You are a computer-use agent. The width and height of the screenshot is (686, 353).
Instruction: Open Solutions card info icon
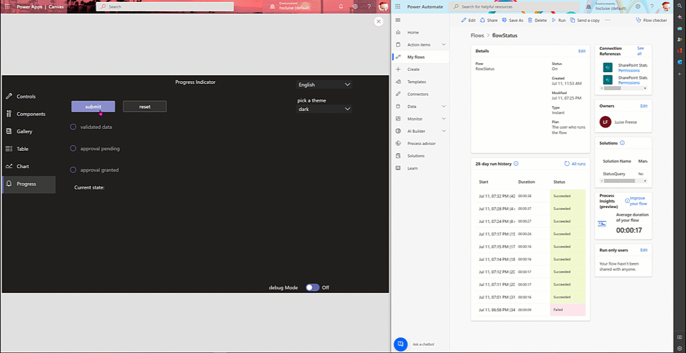tap(623, 143)
